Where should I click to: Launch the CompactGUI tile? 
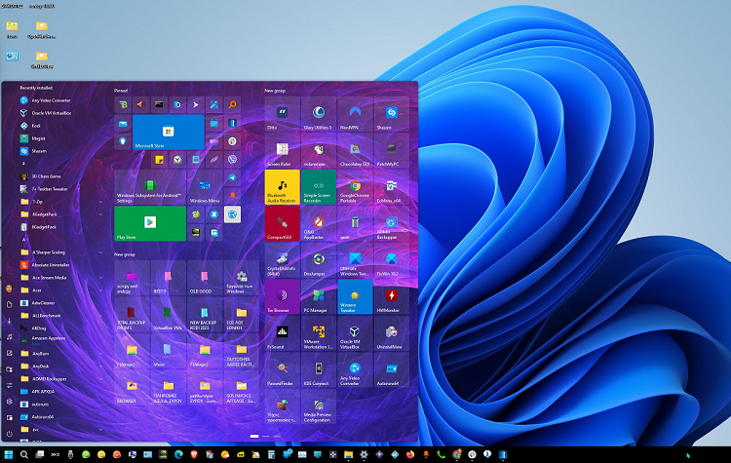click(282, 224)
